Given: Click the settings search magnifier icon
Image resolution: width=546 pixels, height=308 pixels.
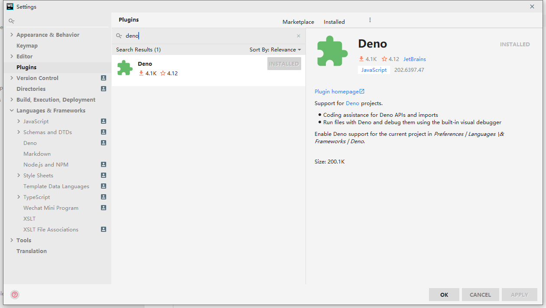Looking at the screenshot, I should tap(12, 21).
